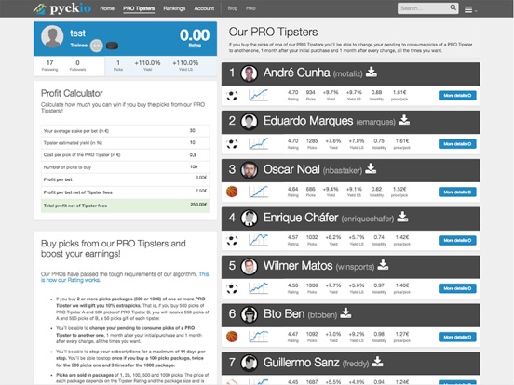The image size is (514, 385).
Task: Edit the Tipster estimated yield value
Action: tap(193, 142)
